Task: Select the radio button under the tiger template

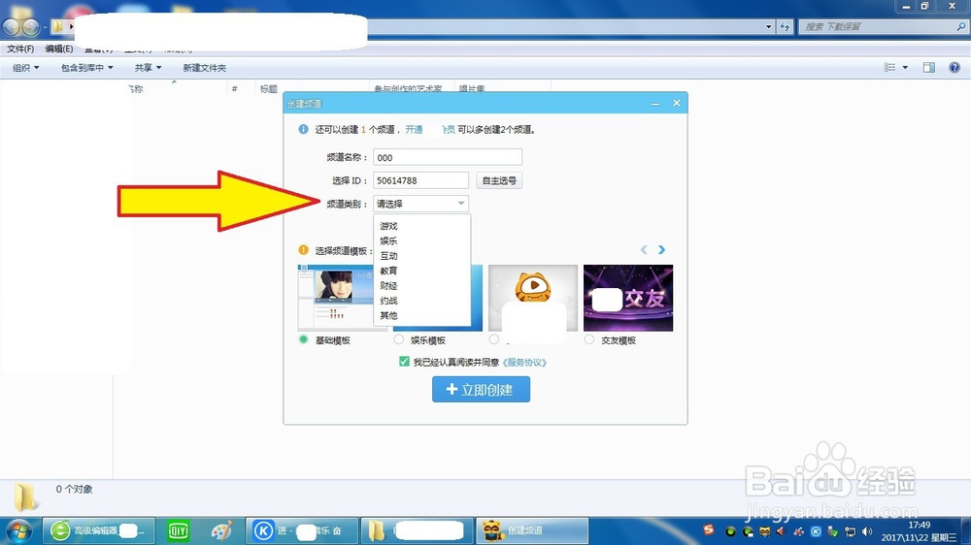Action: pyautogui.click(x=493, y=339)
